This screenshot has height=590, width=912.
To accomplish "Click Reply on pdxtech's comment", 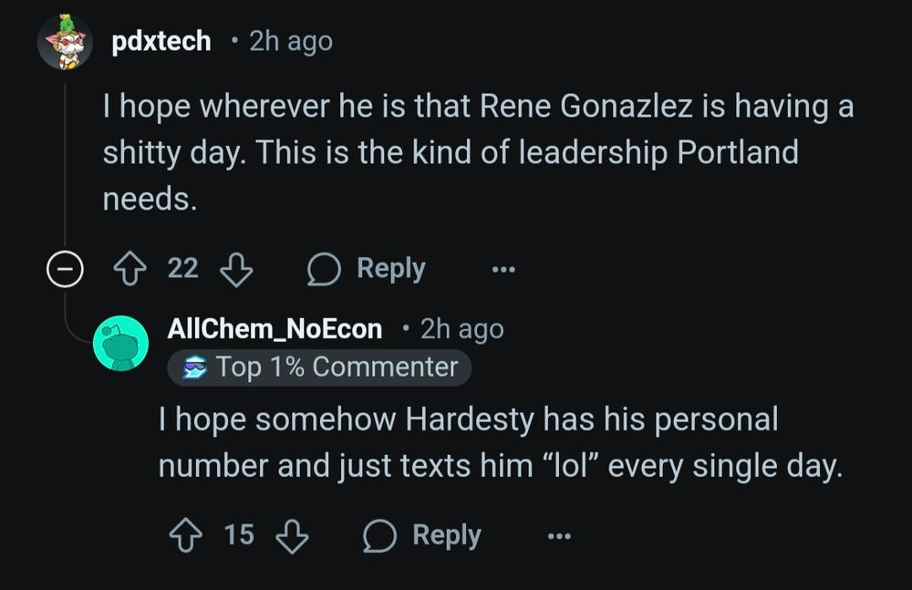I will click(x=390, y=267).
